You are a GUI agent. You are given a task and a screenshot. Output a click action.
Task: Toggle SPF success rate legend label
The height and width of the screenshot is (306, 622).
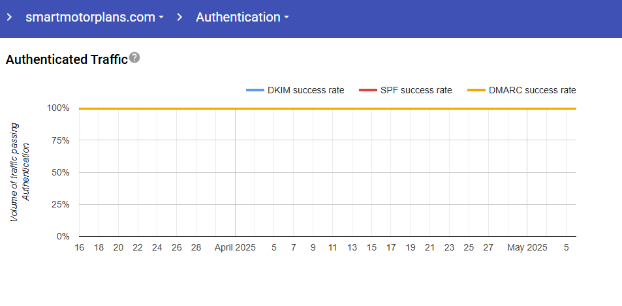tap(416, 91)
